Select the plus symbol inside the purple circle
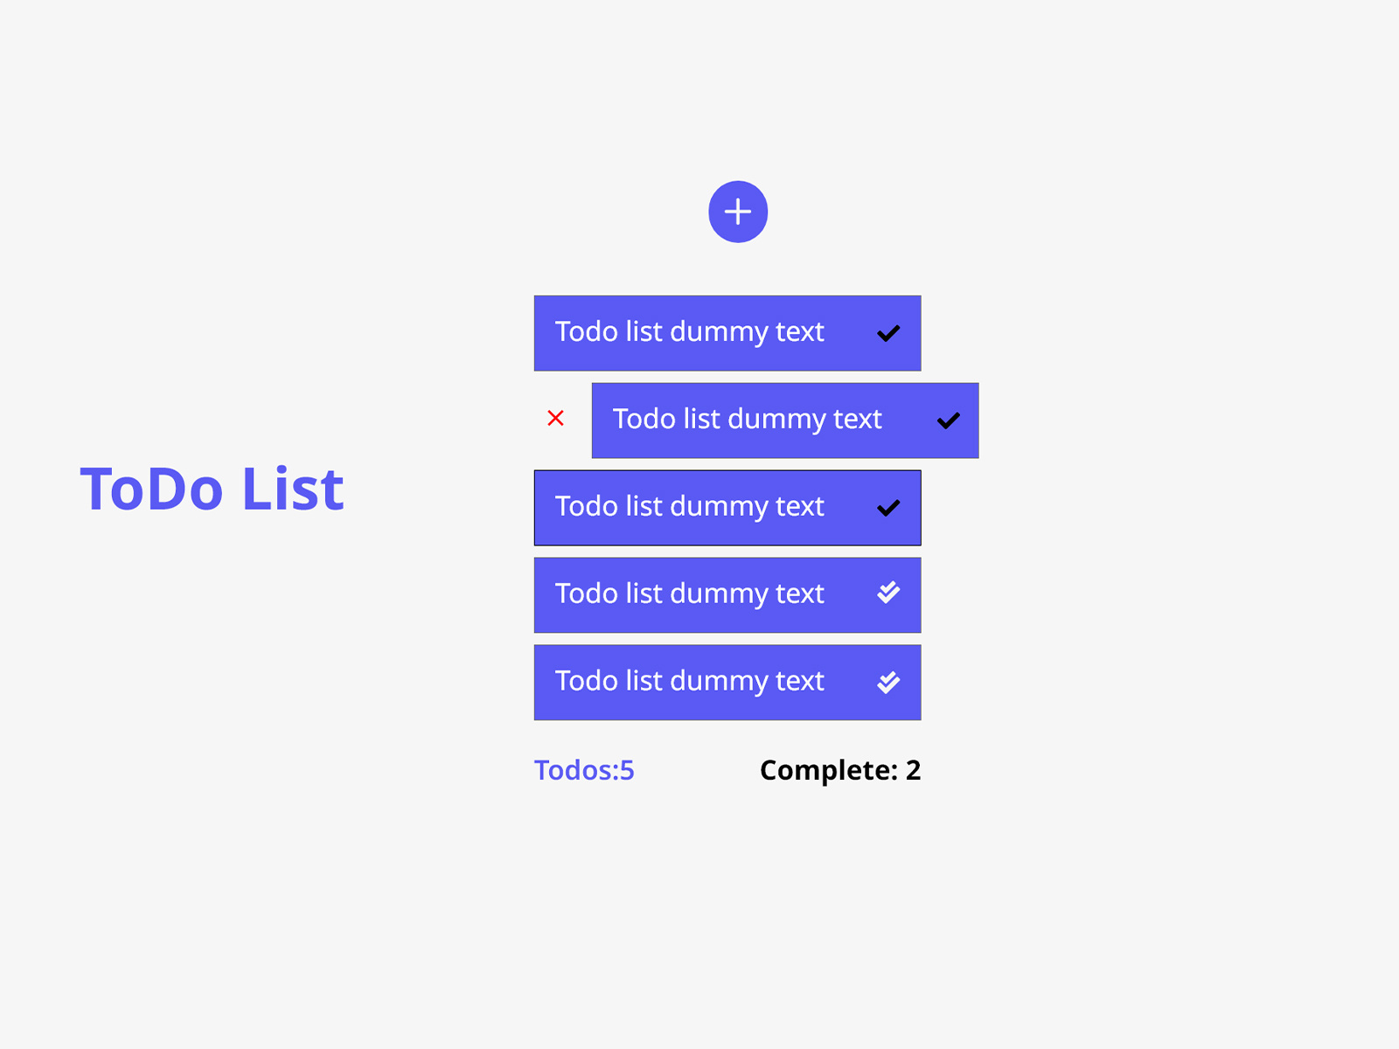 point(738,212)
